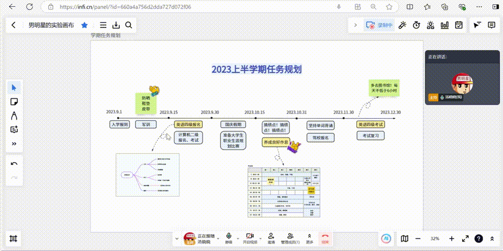Image resolution: width=503 pixels, height=251 pixels.
Task: Open the help question mark
Action: pyautogui.click(x=478, y=238)
